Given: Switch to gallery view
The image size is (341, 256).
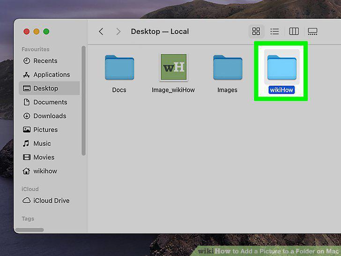Looking at the screenshot, I should click(x=312, y=31).
